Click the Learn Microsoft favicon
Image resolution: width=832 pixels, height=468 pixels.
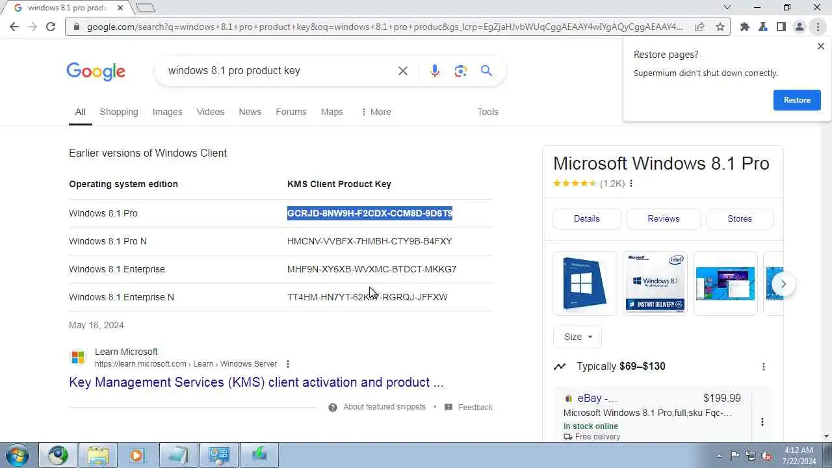point(78,357)
